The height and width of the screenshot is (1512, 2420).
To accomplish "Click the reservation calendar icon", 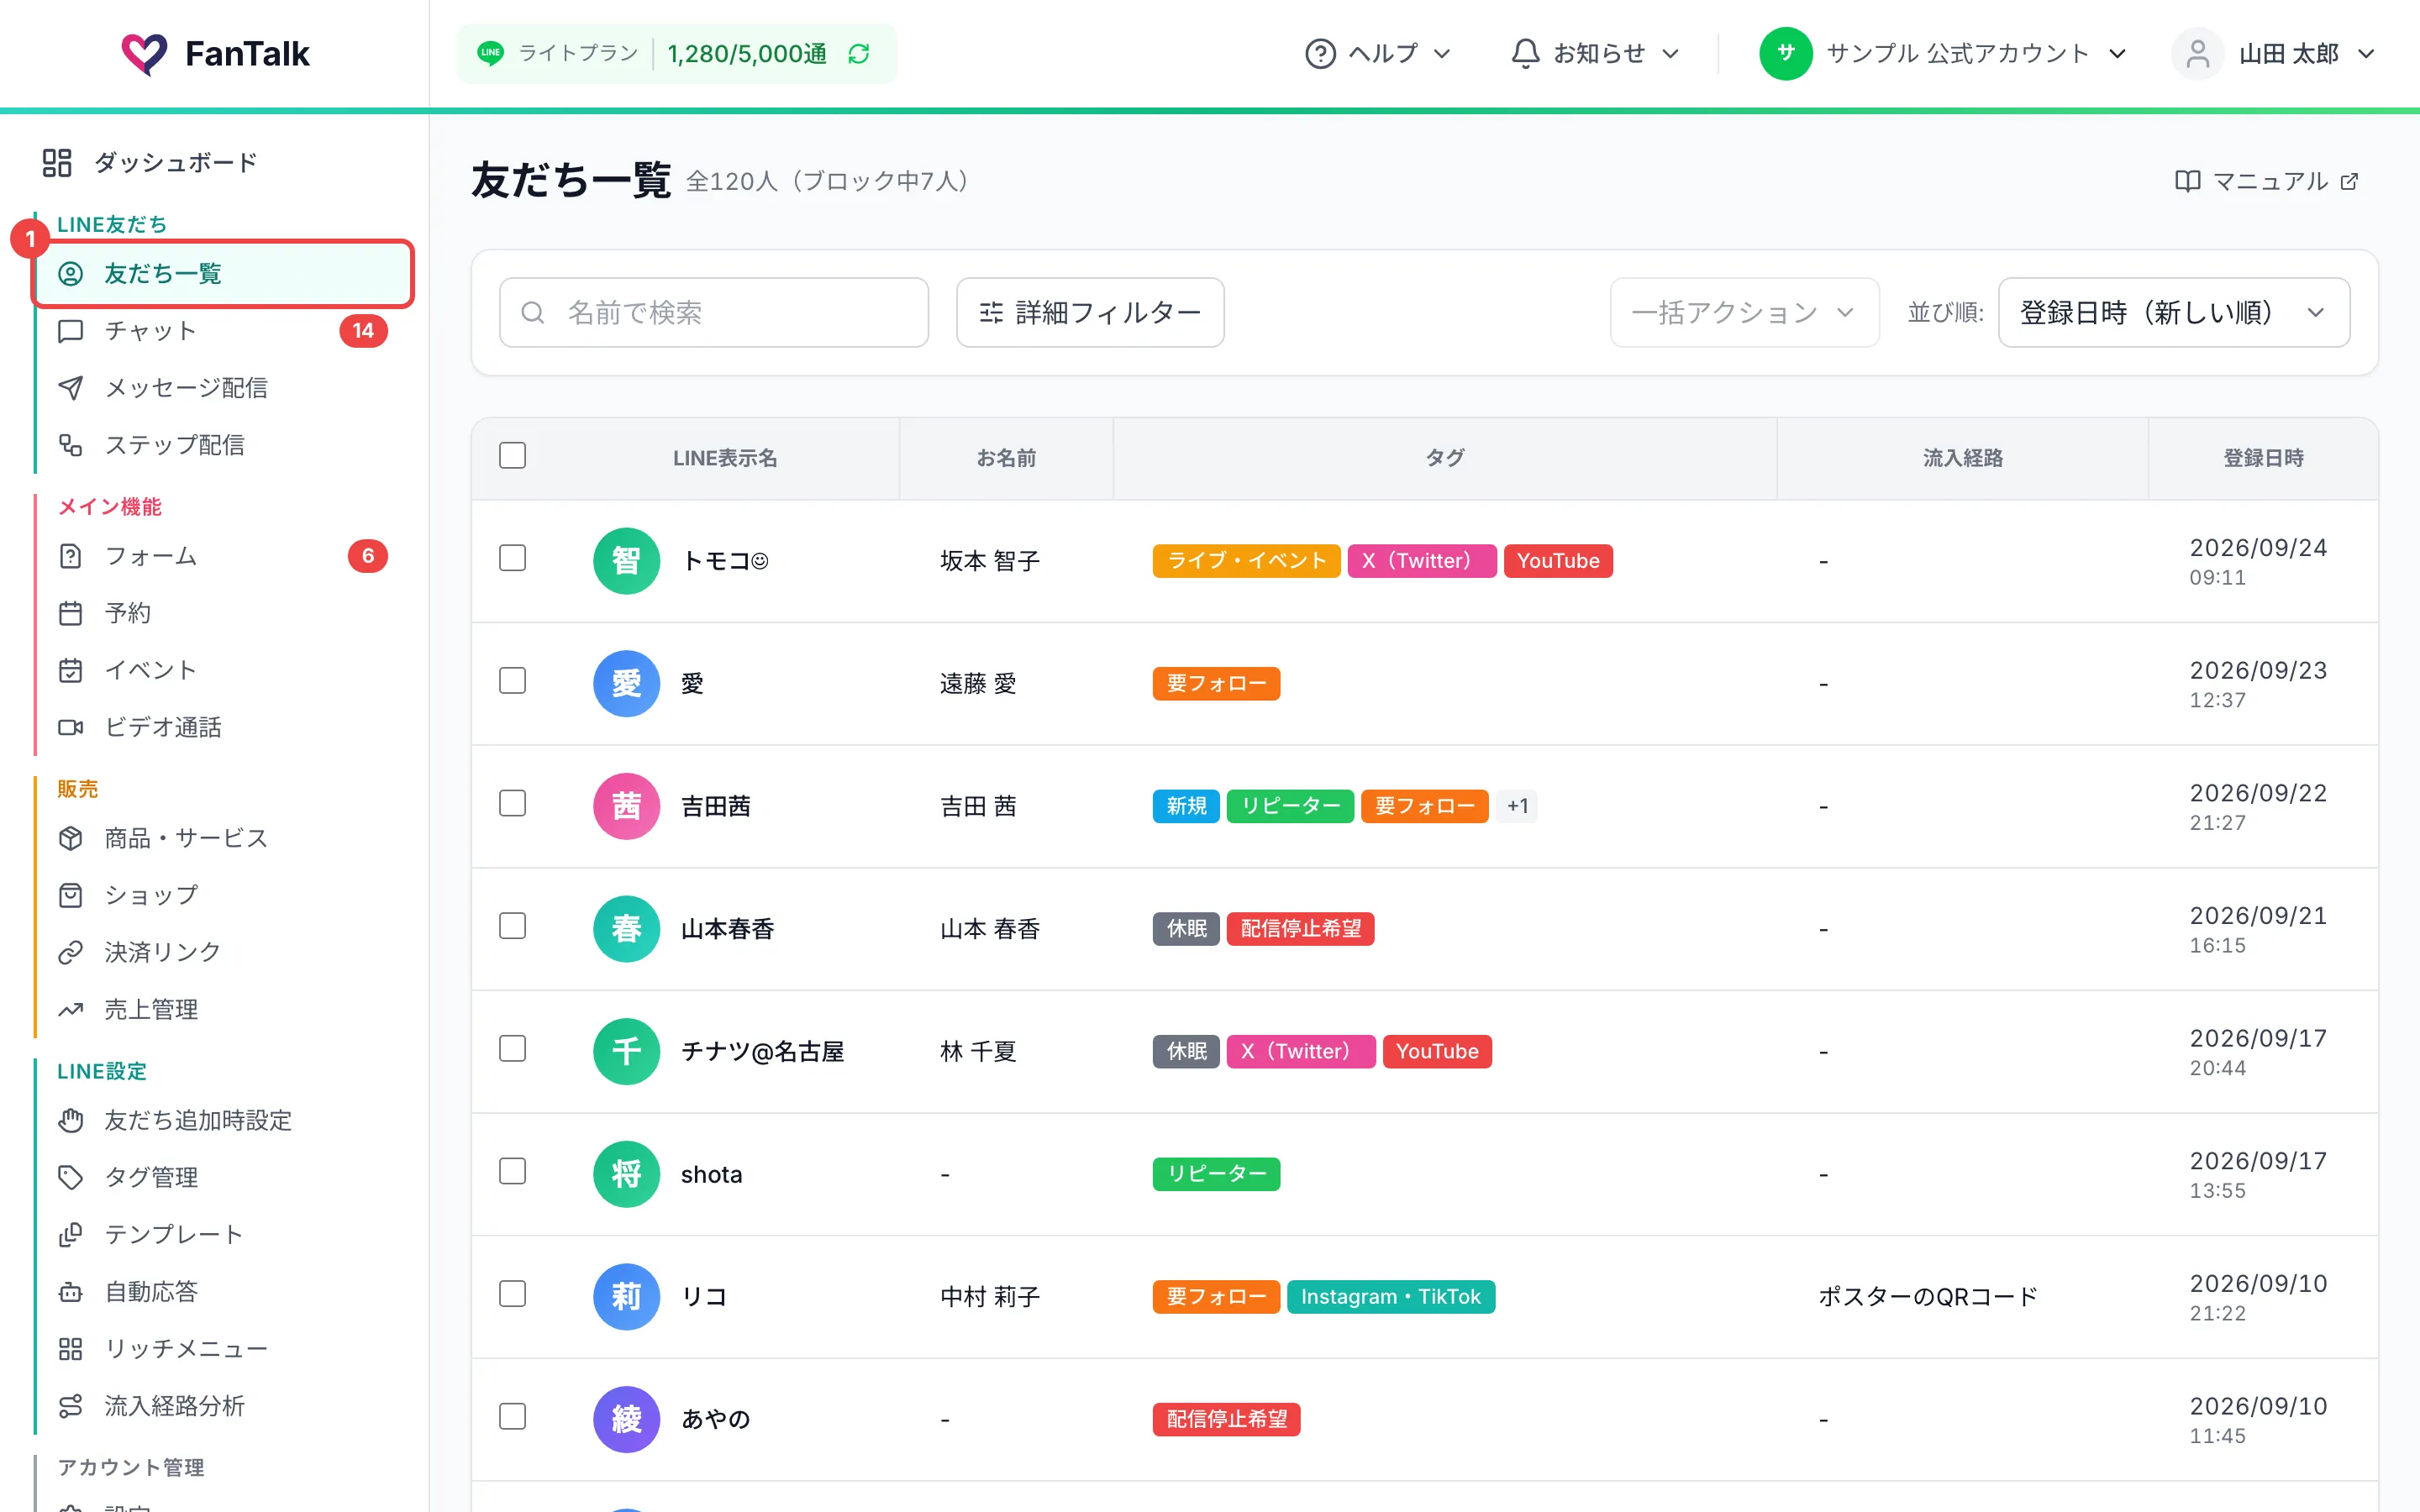I will (70, 613).
